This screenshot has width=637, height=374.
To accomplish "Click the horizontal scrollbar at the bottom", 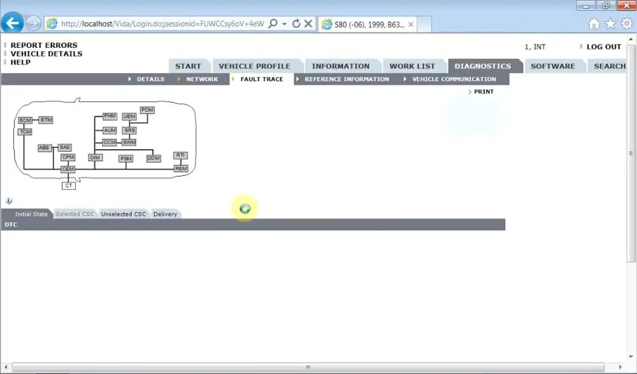I will (x=308, y=367).
